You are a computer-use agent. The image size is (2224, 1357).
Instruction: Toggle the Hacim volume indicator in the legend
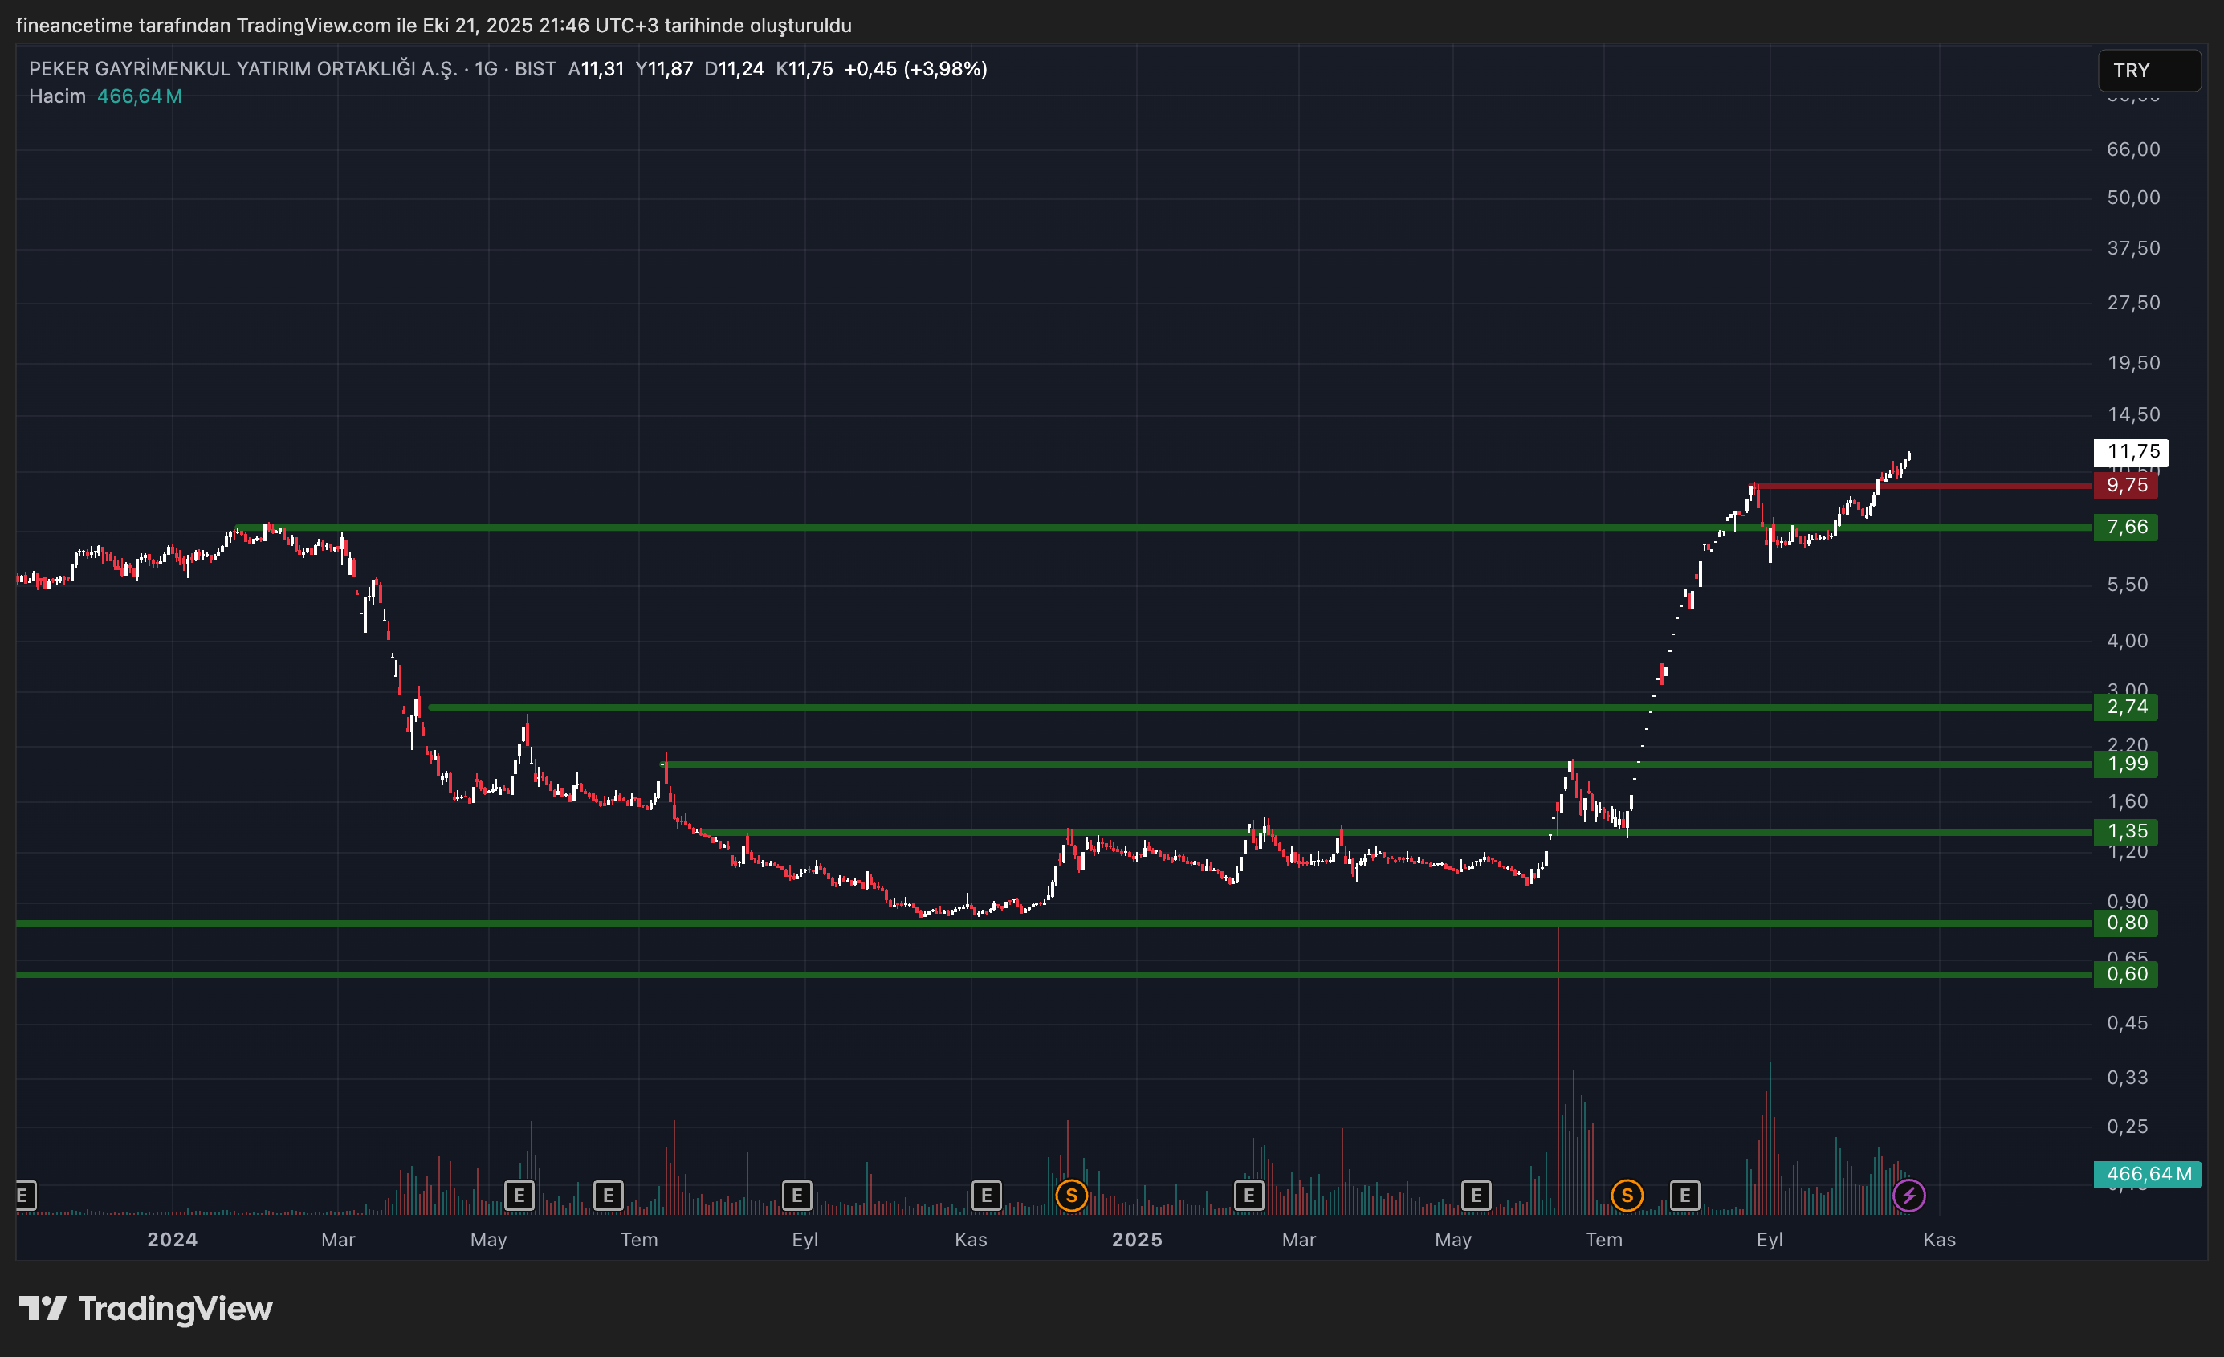57,96
